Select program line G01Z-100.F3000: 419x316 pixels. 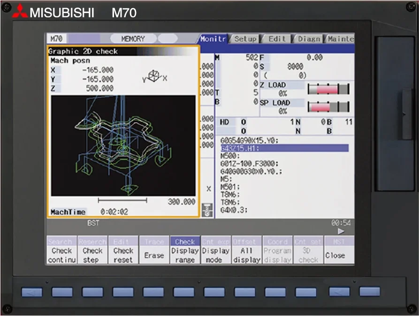[249, 164]
